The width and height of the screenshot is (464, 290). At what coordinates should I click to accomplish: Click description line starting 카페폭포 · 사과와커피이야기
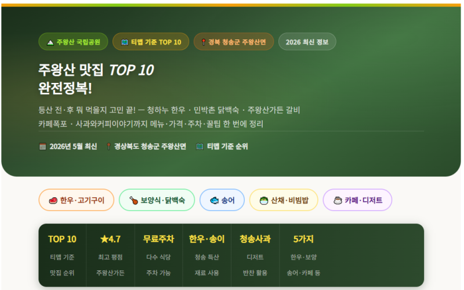[151, 124]
